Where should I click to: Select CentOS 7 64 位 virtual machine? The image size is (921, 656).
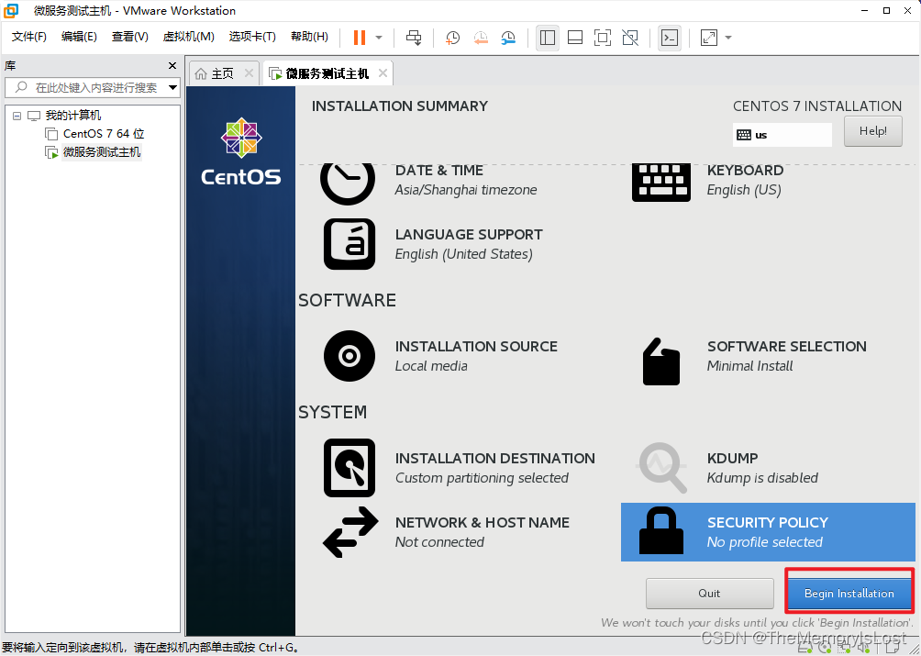pos(104,134)
